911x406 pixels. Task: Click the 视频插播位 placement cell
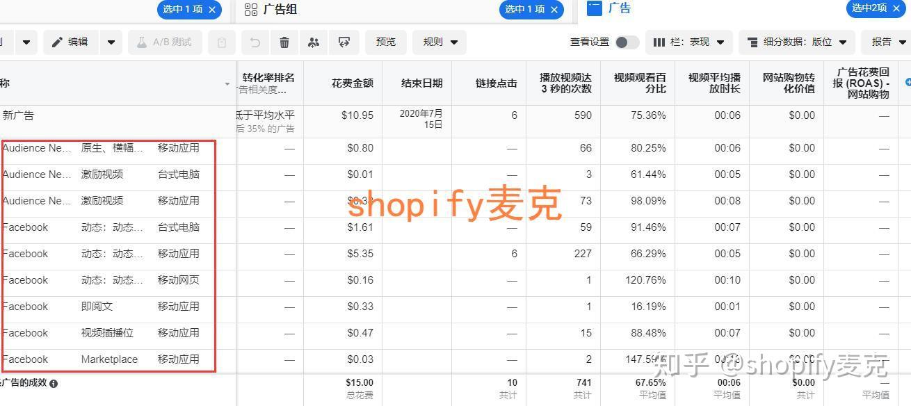107,333
